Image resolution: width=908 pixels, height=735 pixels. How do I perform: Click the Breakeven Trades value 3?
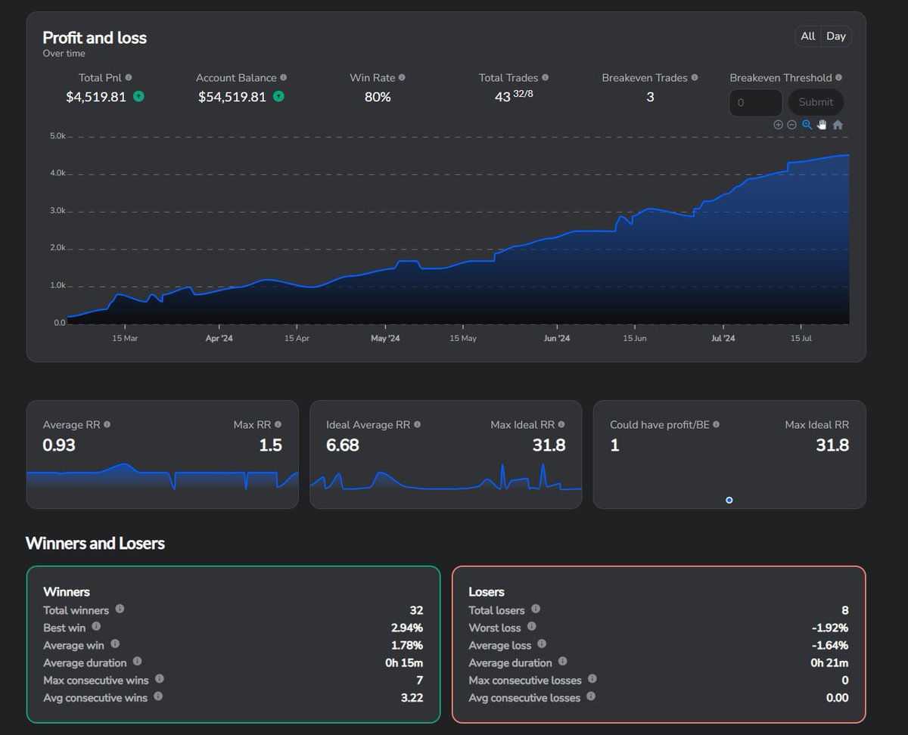click(650, 97)
